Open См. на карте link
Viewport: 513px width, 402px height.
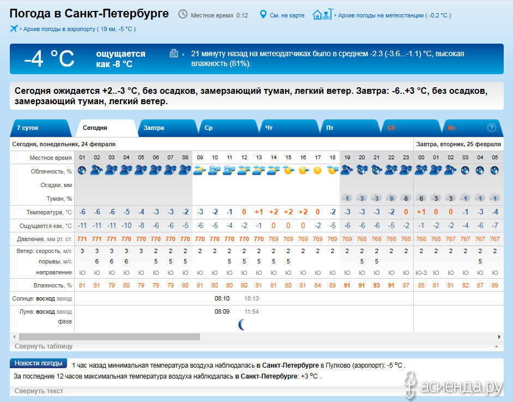coord(287,15)
